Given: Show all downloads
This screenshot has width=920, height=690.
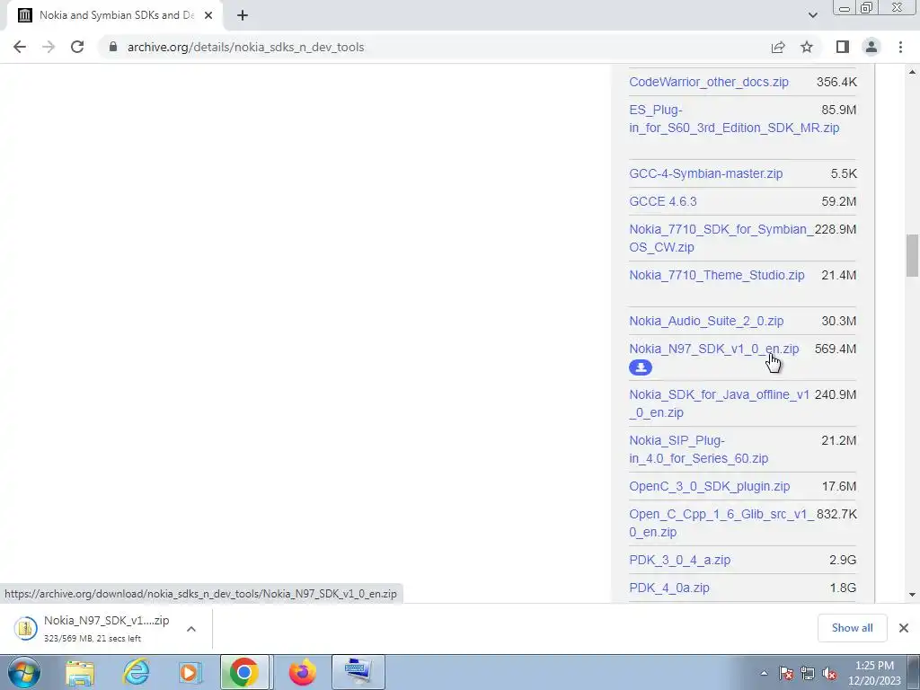Looking at the screenshot, I should pyautogui.click(x=852, y=628).
